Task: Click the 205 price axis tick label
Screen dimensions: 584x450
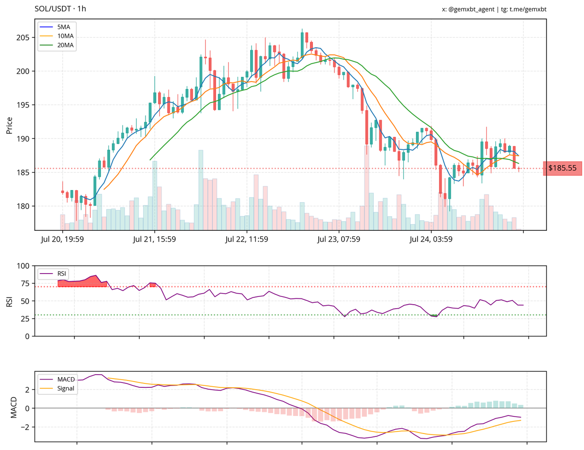Action: pos(24,37)
